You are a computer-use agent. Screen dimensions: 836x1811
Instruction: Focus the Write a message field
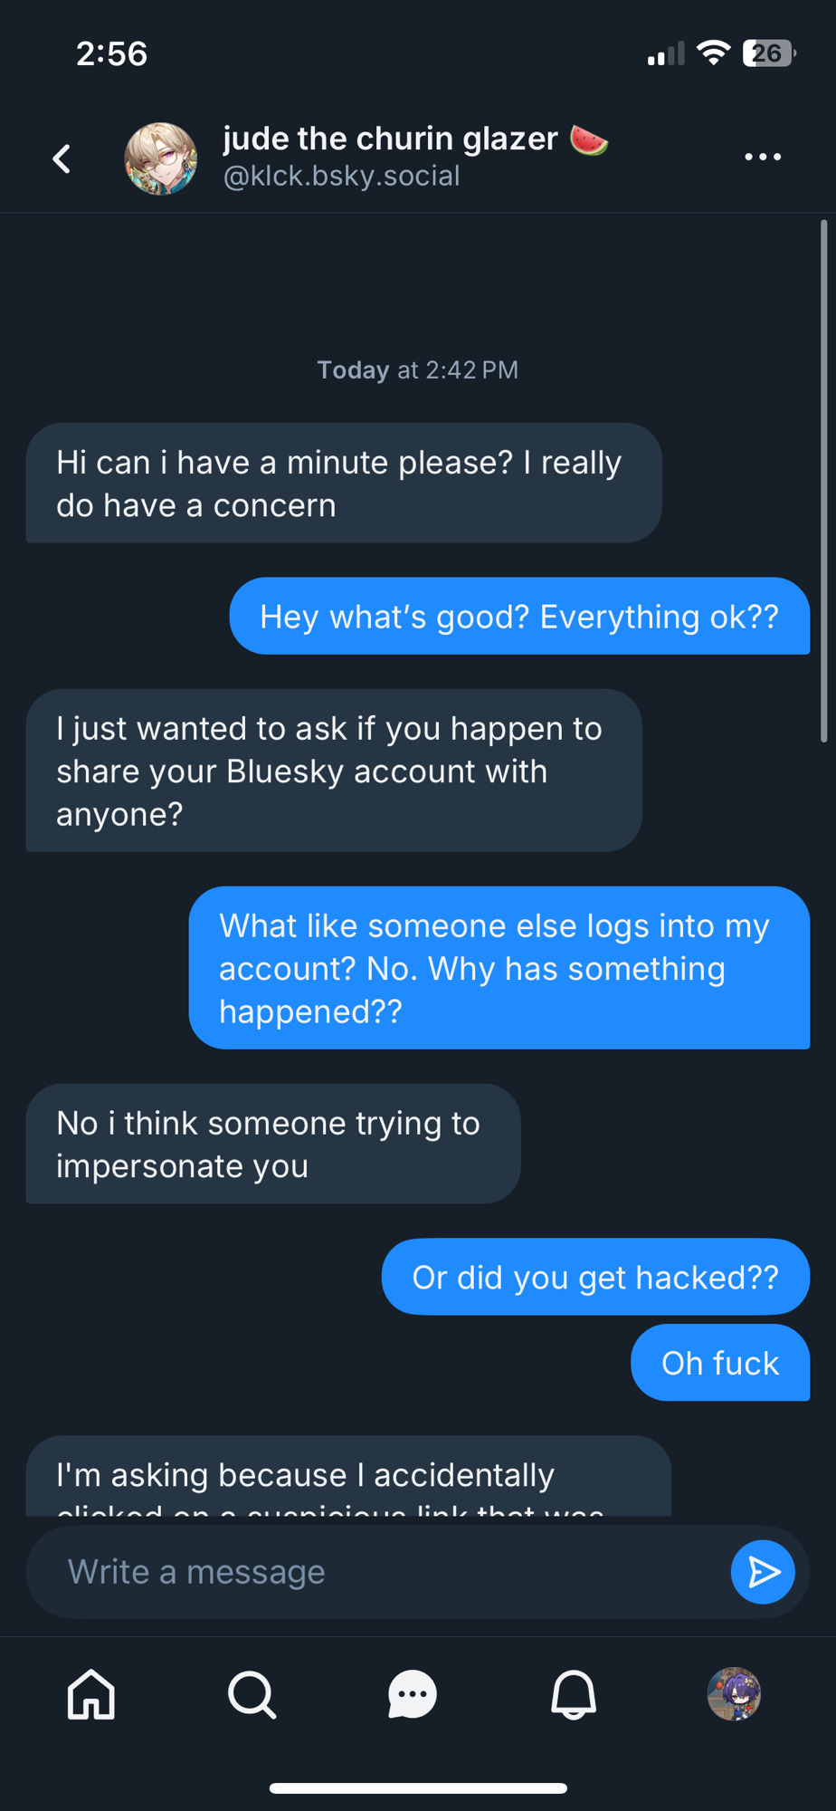tap(380, 1572)
